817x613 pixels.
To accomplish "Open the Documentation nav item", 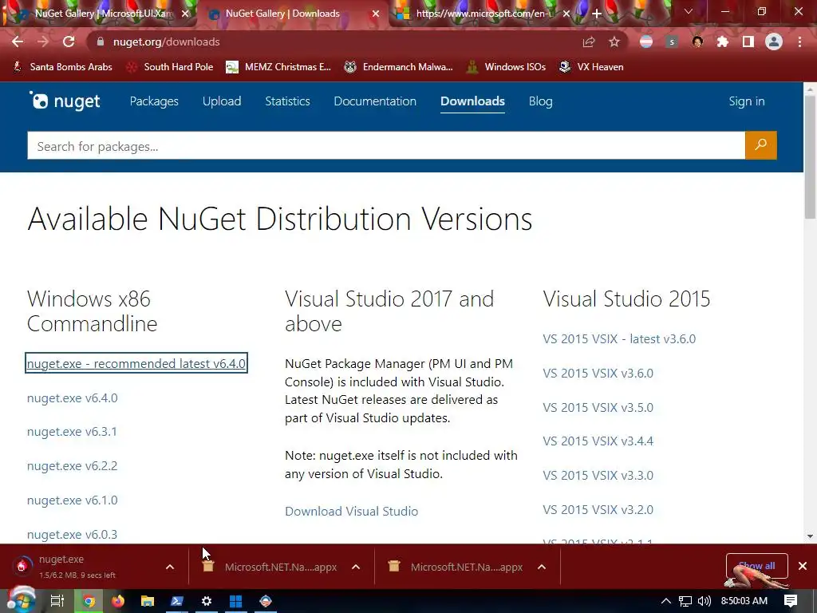I will pyautogui.click(x=375, y=101).
